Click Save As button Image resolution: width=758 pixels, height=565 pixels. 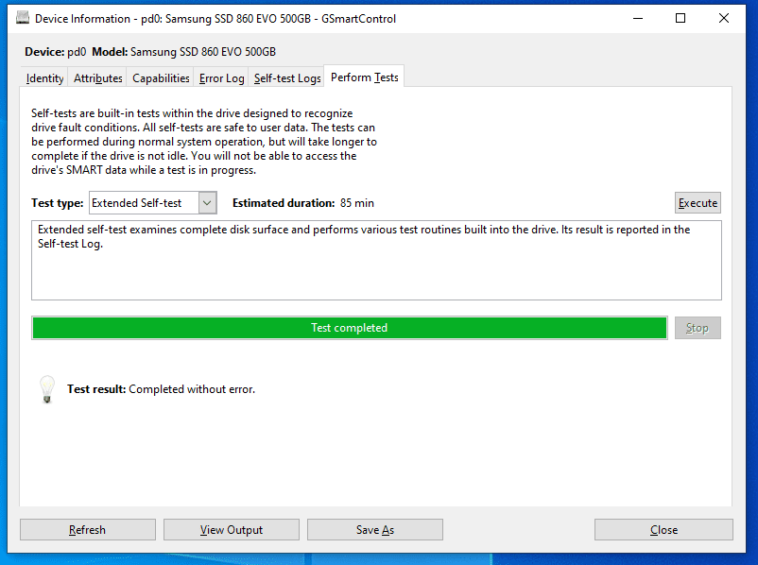click(375, 530)
